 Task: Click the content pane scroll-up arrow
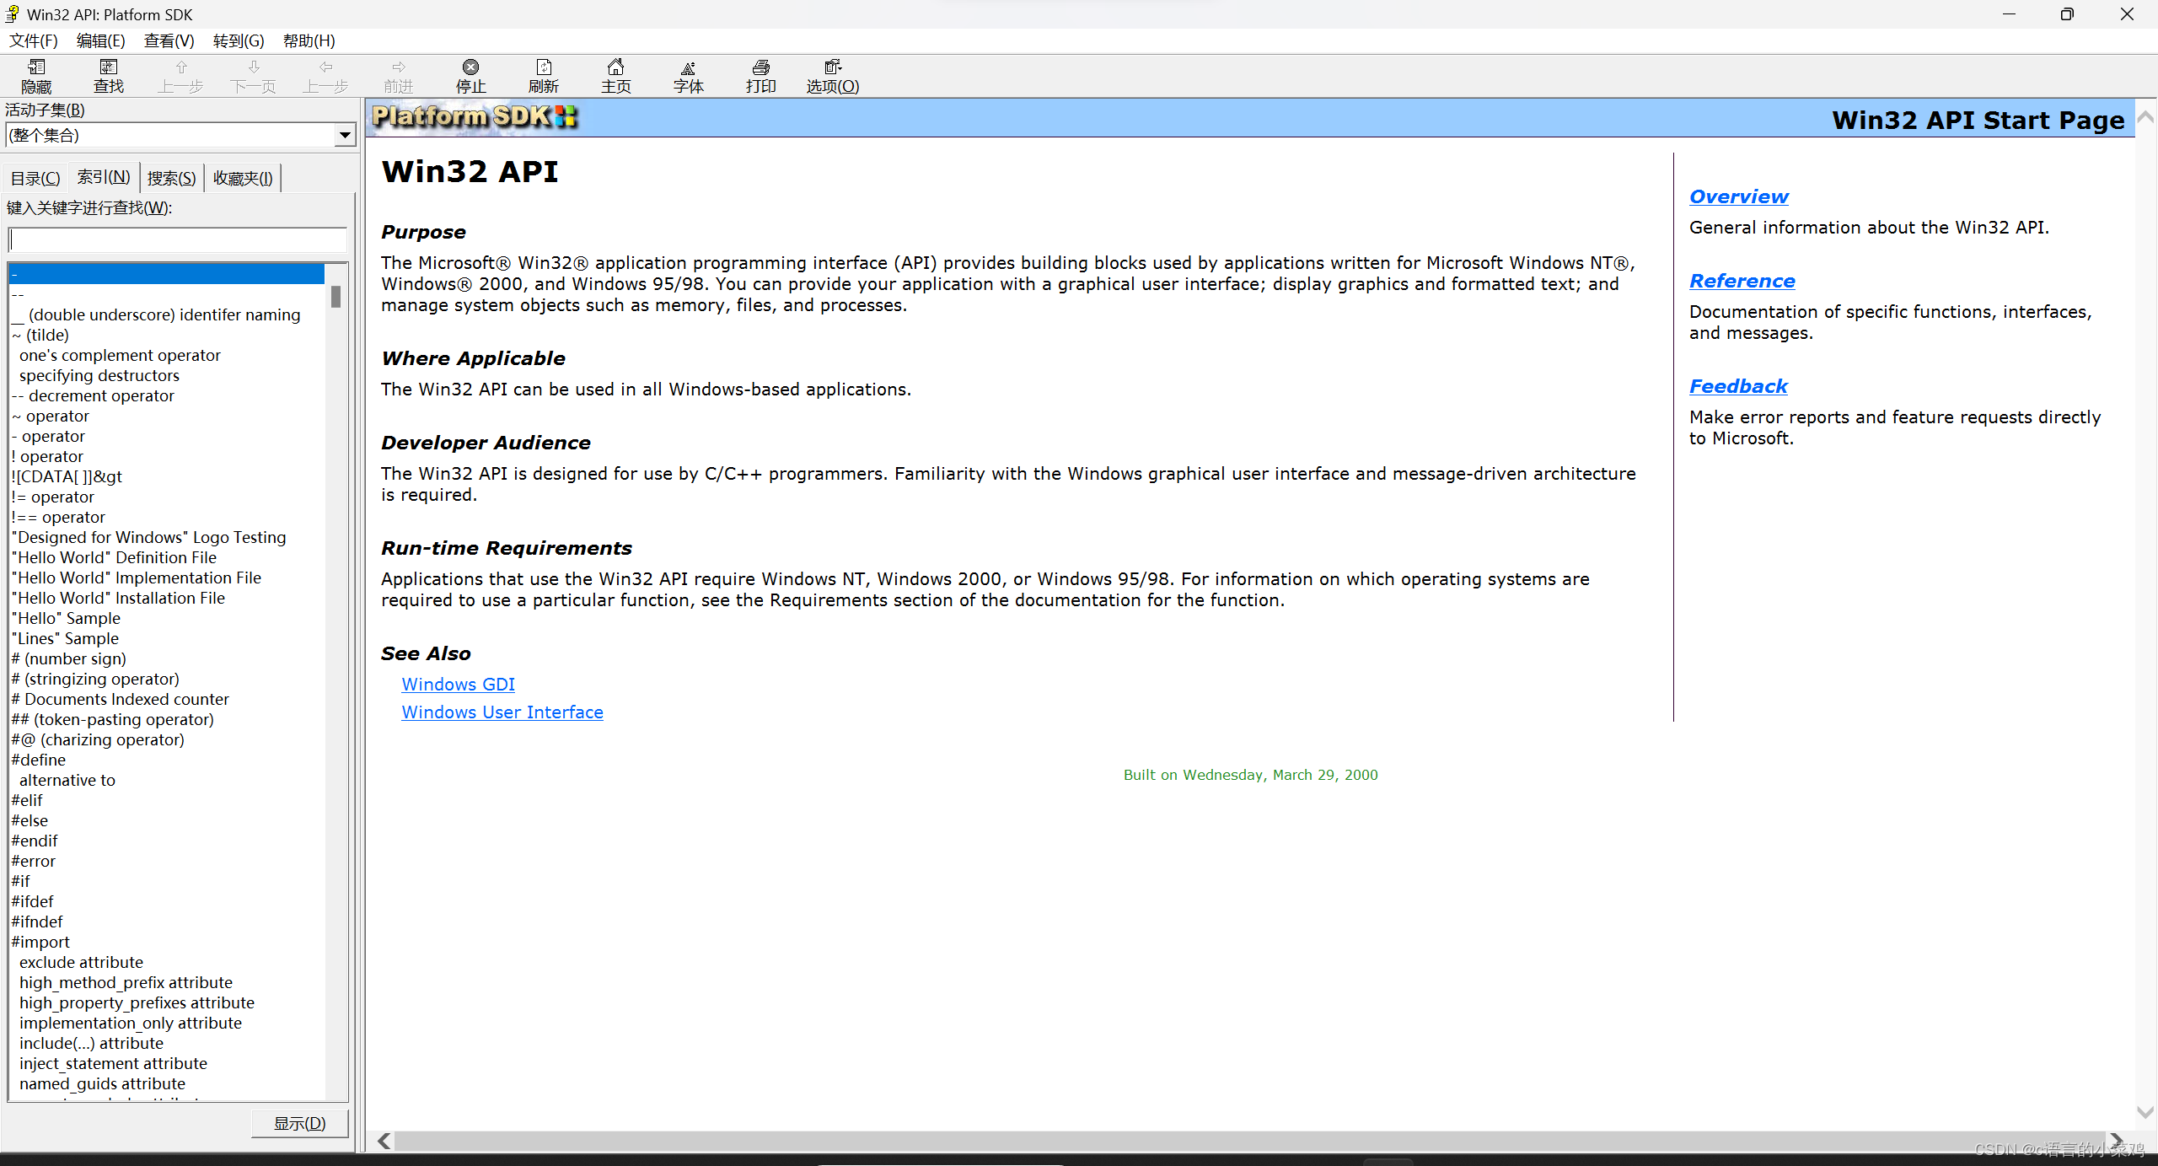click(x=2146, y=118)
